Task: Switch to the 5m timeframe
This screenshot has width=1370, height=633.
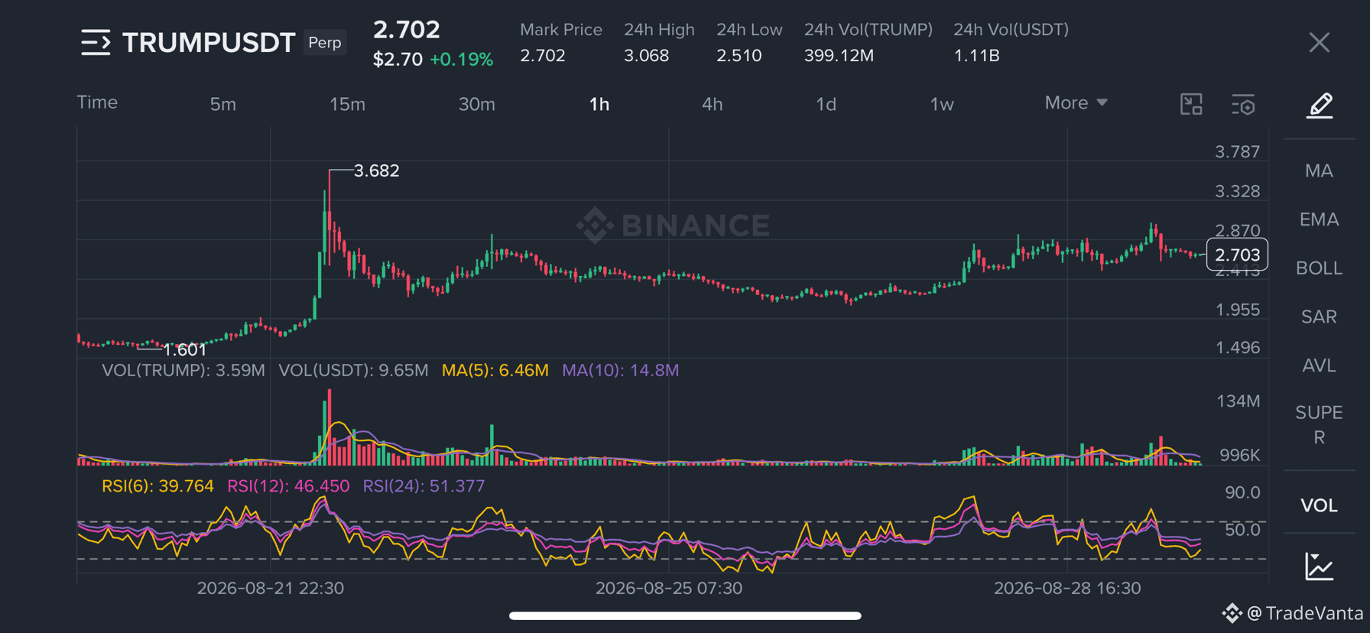Action: coord(223,104)
